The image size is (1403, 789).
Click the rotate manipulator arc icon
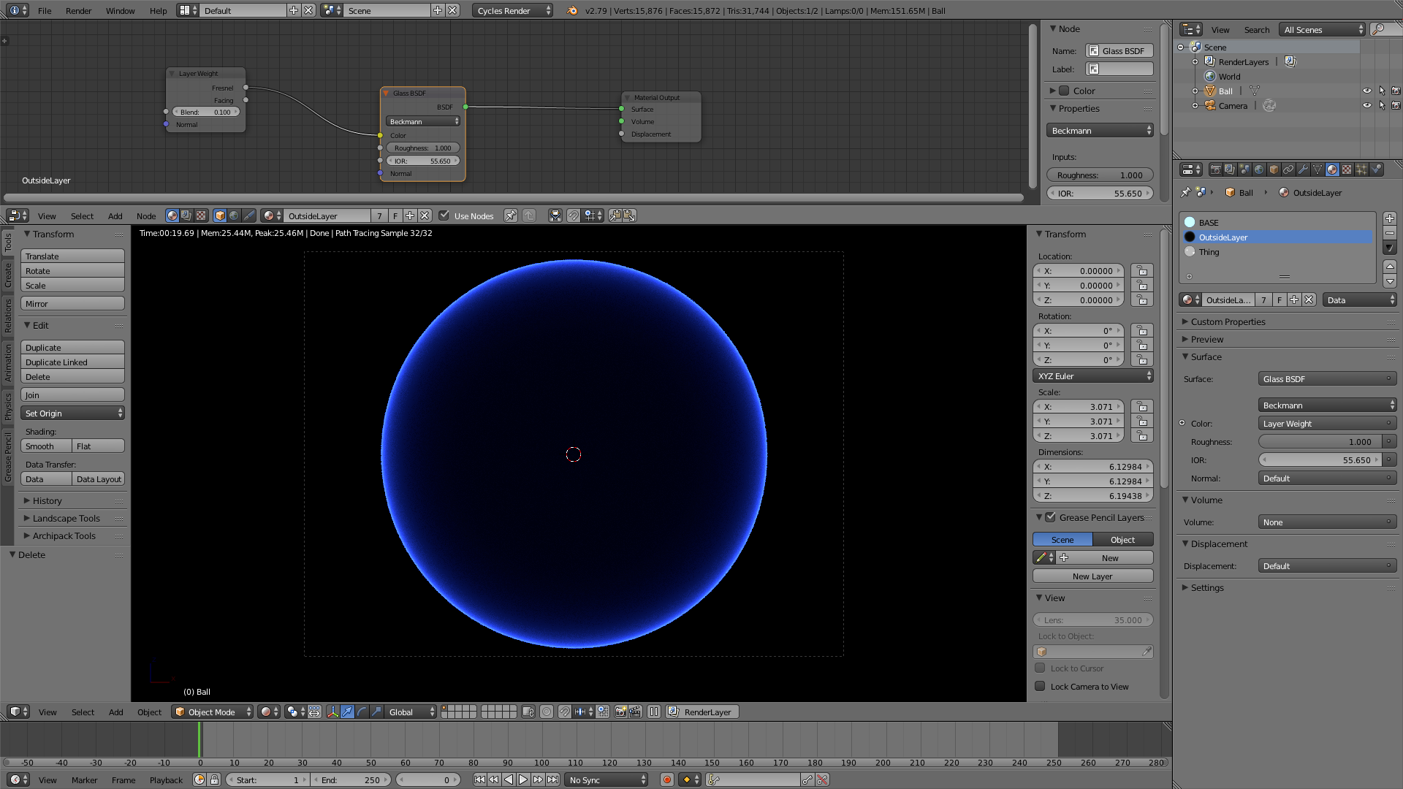[362, 712]
